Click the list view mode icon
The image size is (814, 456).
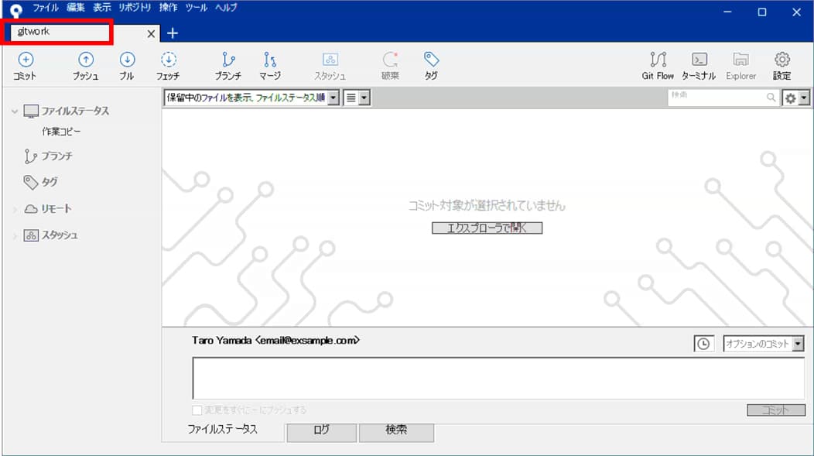pos(351,98)
